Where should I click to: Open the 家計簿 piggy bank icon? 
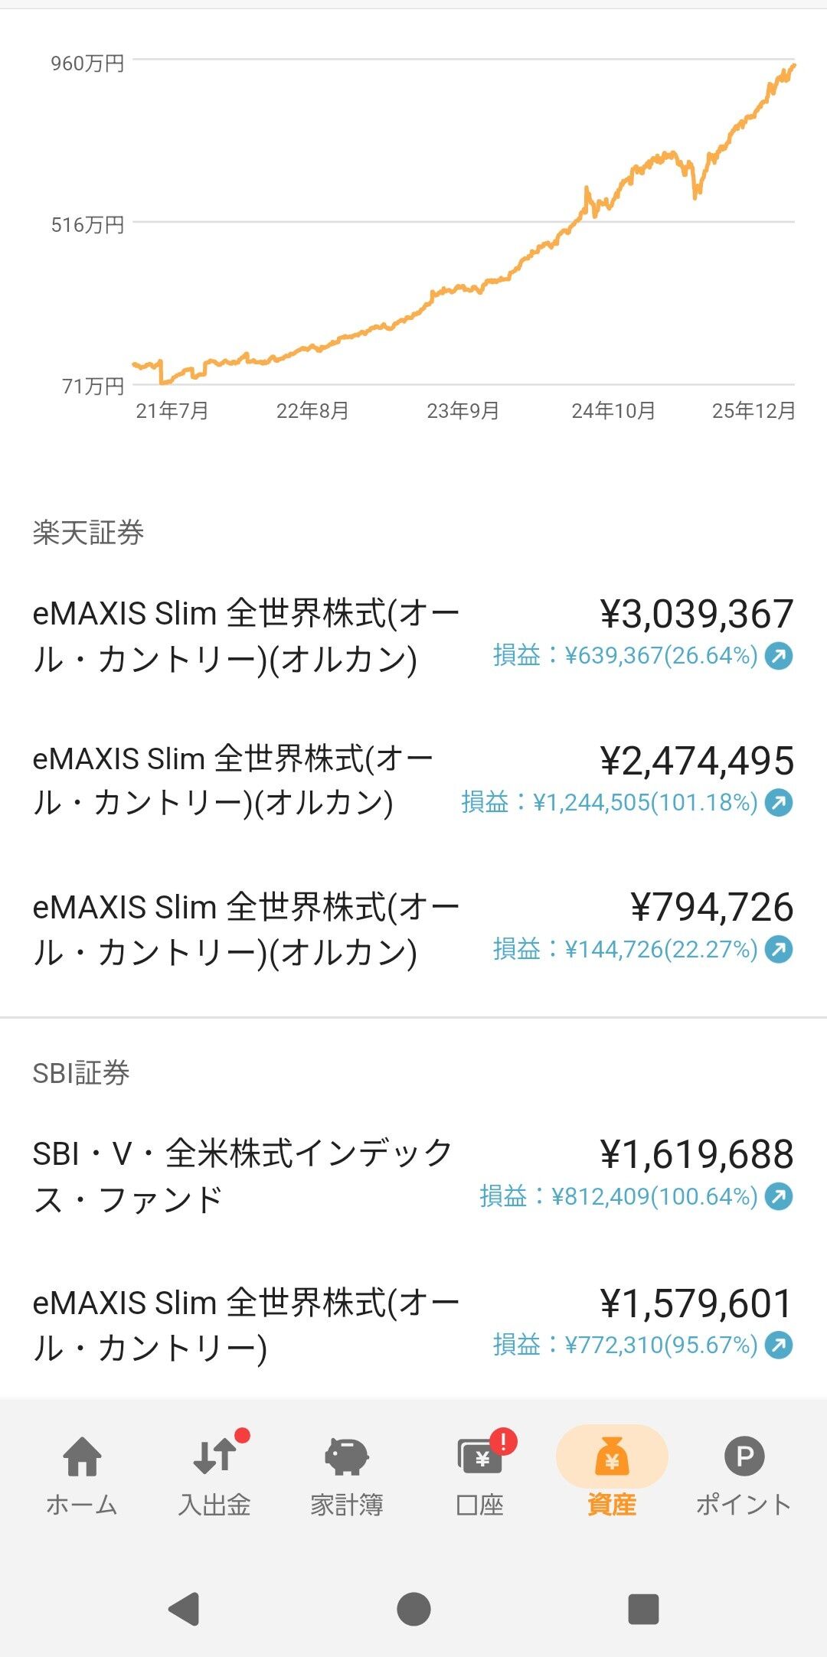click(347, 1456)
